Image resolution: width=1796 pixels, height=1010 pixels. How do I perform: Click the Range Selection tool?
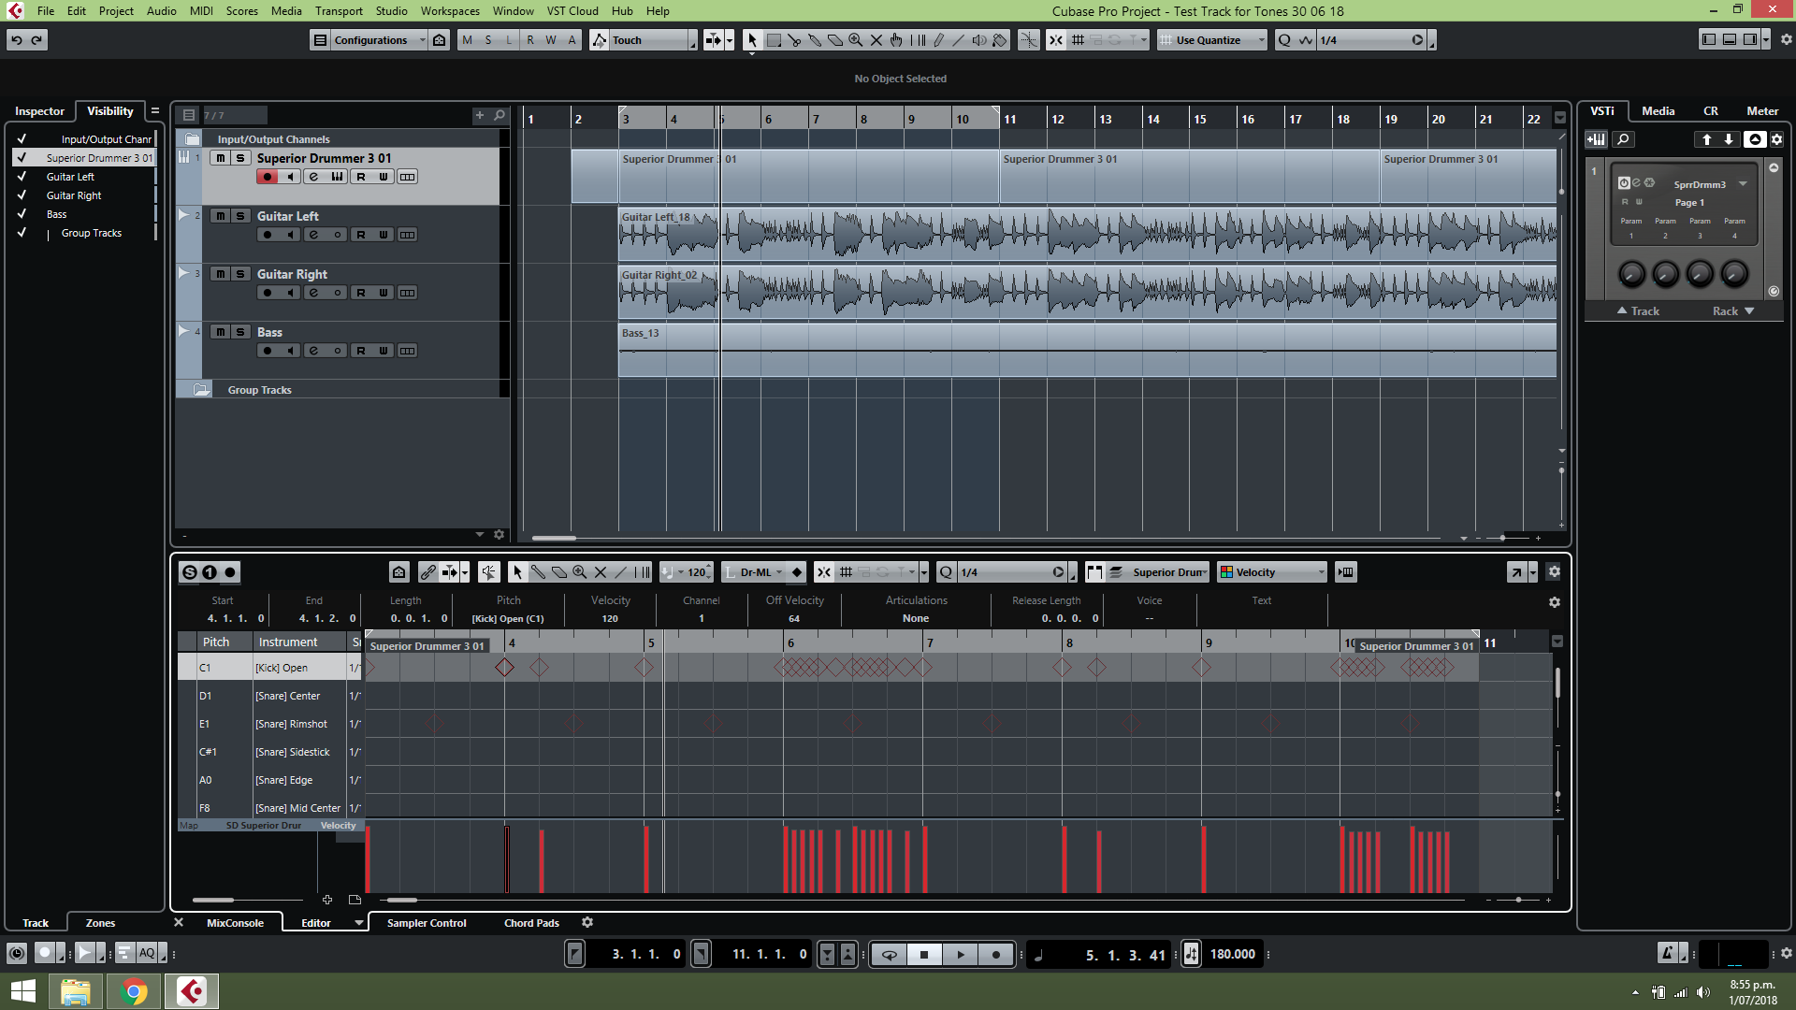tap(774, 40)
